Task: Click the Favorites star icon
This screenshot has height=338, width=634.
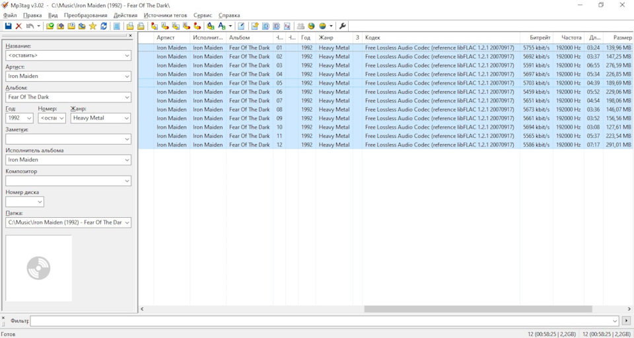Action: [92, 26]
